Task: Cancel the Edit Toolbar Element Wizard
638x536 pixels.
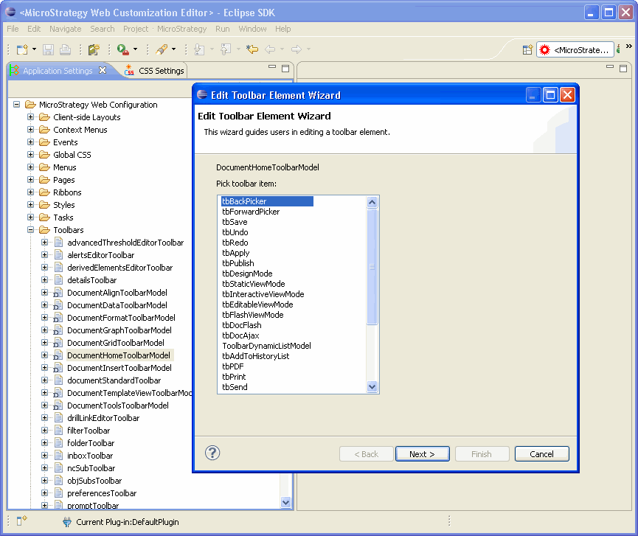Action: click(541, 454)
